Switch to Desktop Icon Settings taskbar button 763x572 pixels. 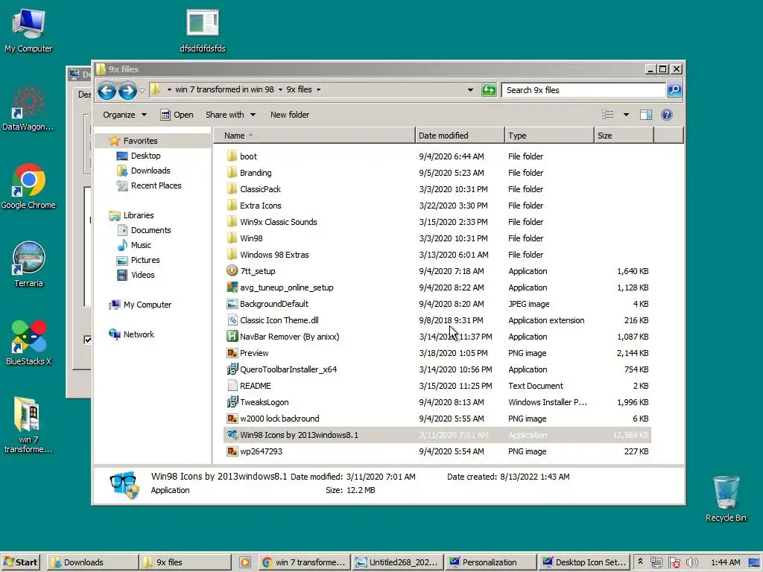pos(584,562)
